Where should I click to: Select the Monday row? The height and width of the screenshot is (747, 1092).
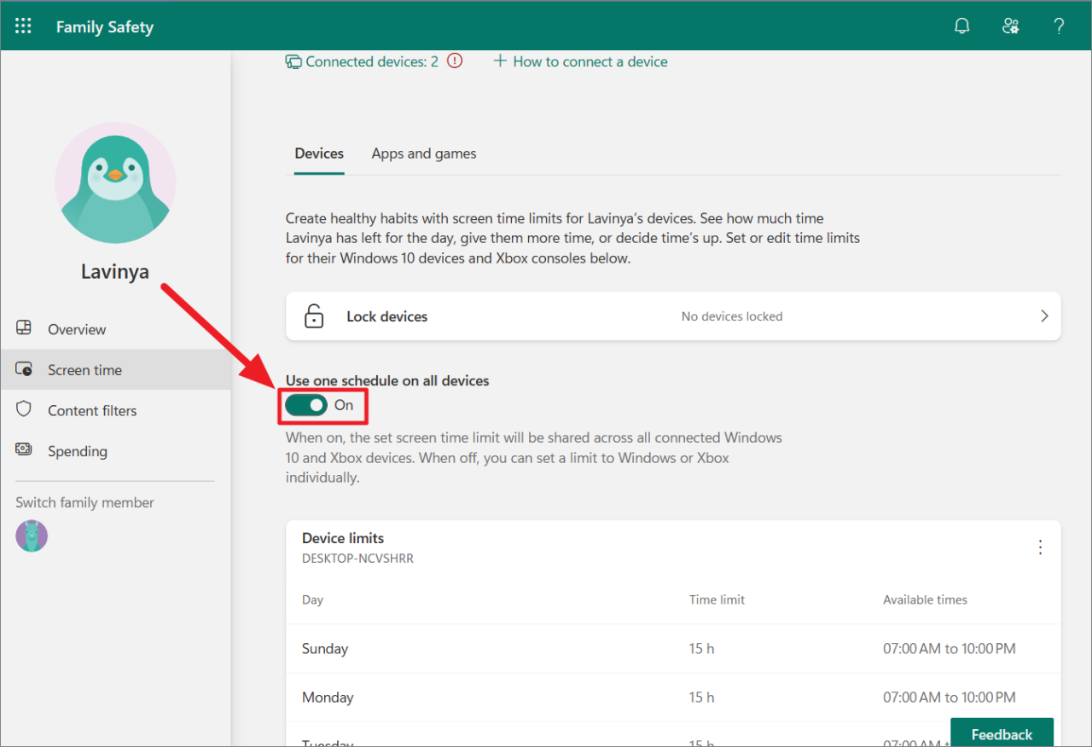[673, 698]
